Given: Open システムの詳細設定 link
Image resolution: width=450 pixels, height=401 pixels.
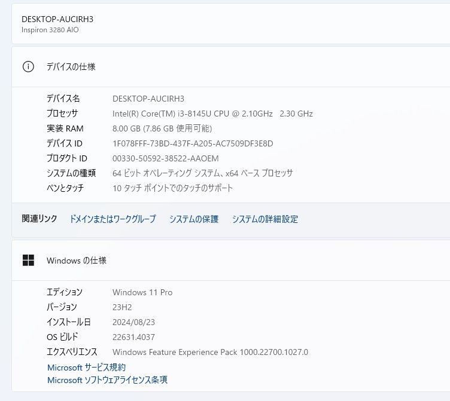Looking at the screenshot, I should click(x=265, y=219).
